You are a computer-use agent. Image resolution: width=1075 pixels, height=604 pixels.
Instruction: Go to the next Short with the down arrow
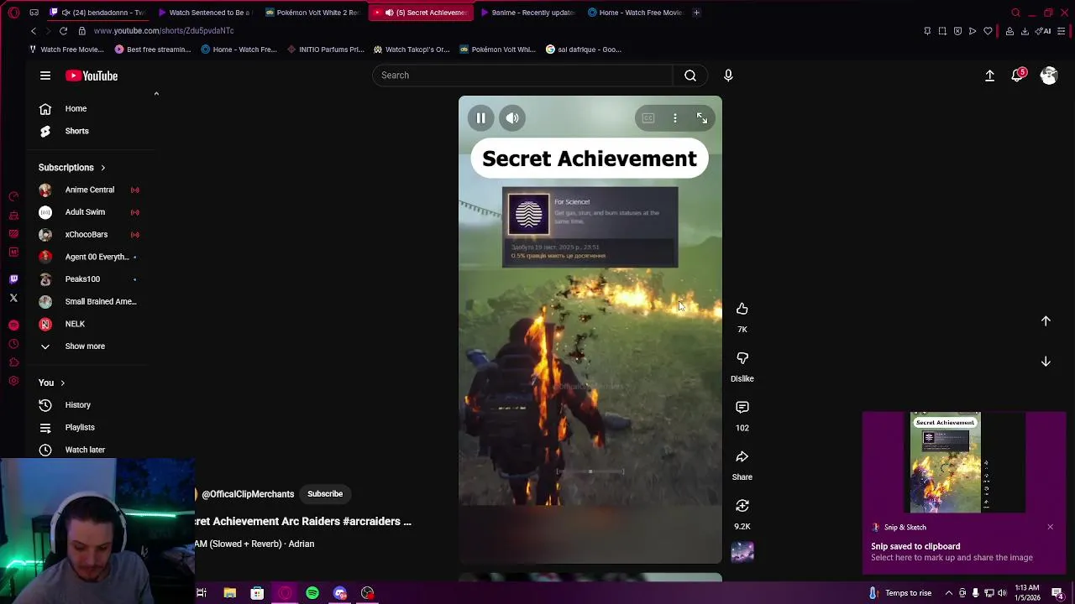(1046, 361)
